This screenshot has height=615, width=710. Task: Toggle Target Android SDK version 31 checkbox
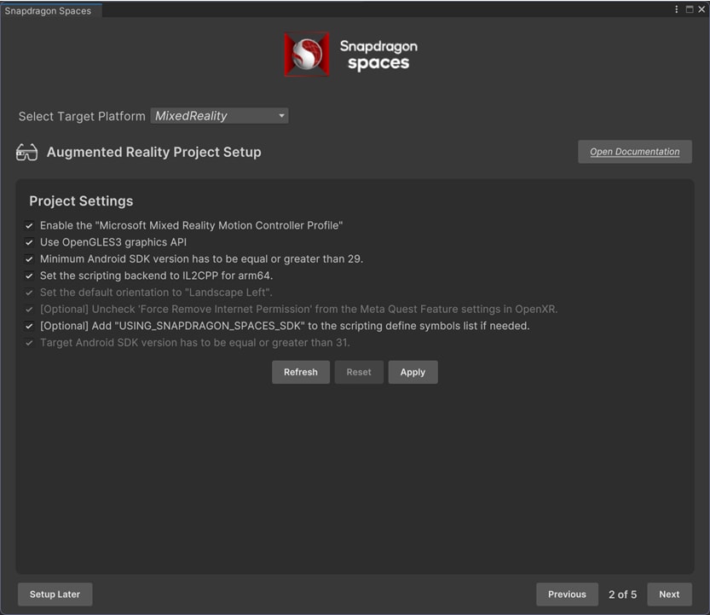coord(30,343)
